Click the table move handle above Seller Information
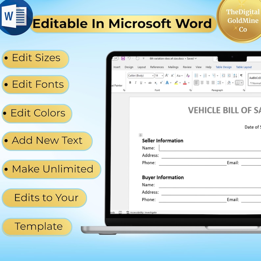This screenshot has height=261, width=261. tap(140, 135)
